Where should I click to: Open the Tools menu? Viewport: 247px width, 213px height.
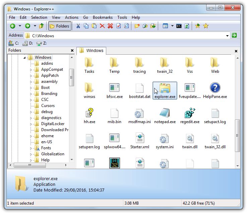click(x=122, y=17)
